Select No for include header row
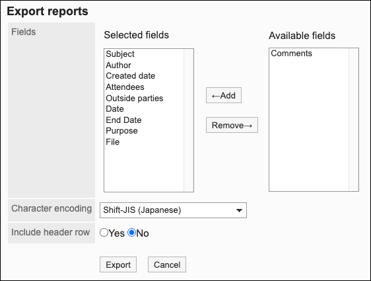Viewport: 371px width, 281px height. tap(131, 233)
